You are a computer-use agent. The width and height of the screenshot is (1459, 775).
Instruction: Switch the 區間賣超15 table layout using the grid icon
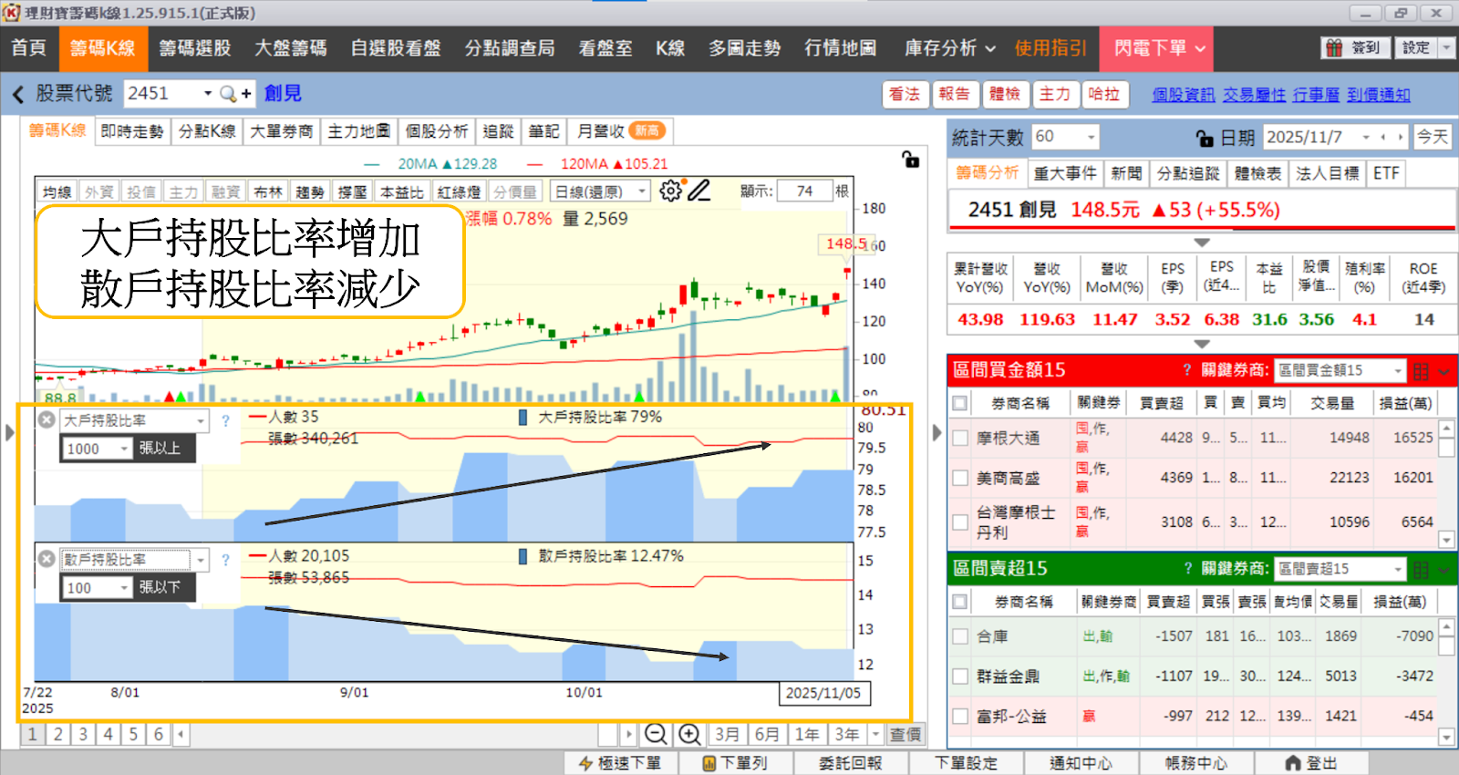coord(1421,570)
